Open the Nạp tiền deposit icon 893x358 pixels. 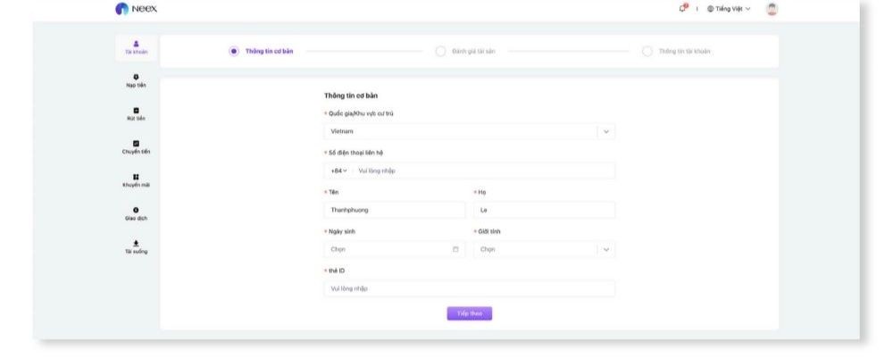pyautogui.click(x=136, y=78)
